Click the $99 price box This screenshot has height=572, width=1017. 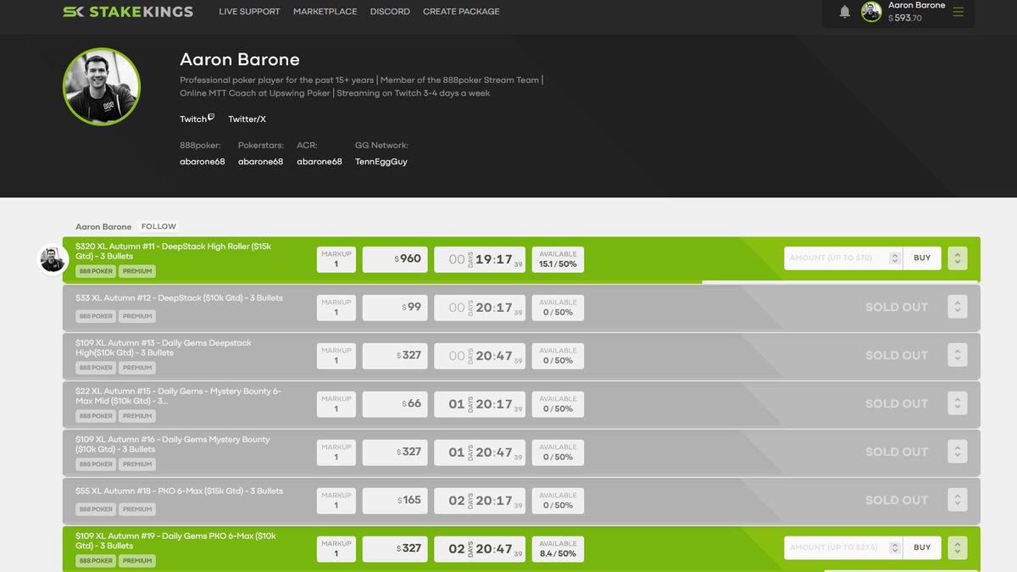pyautogui.click(x=395, y=308)
